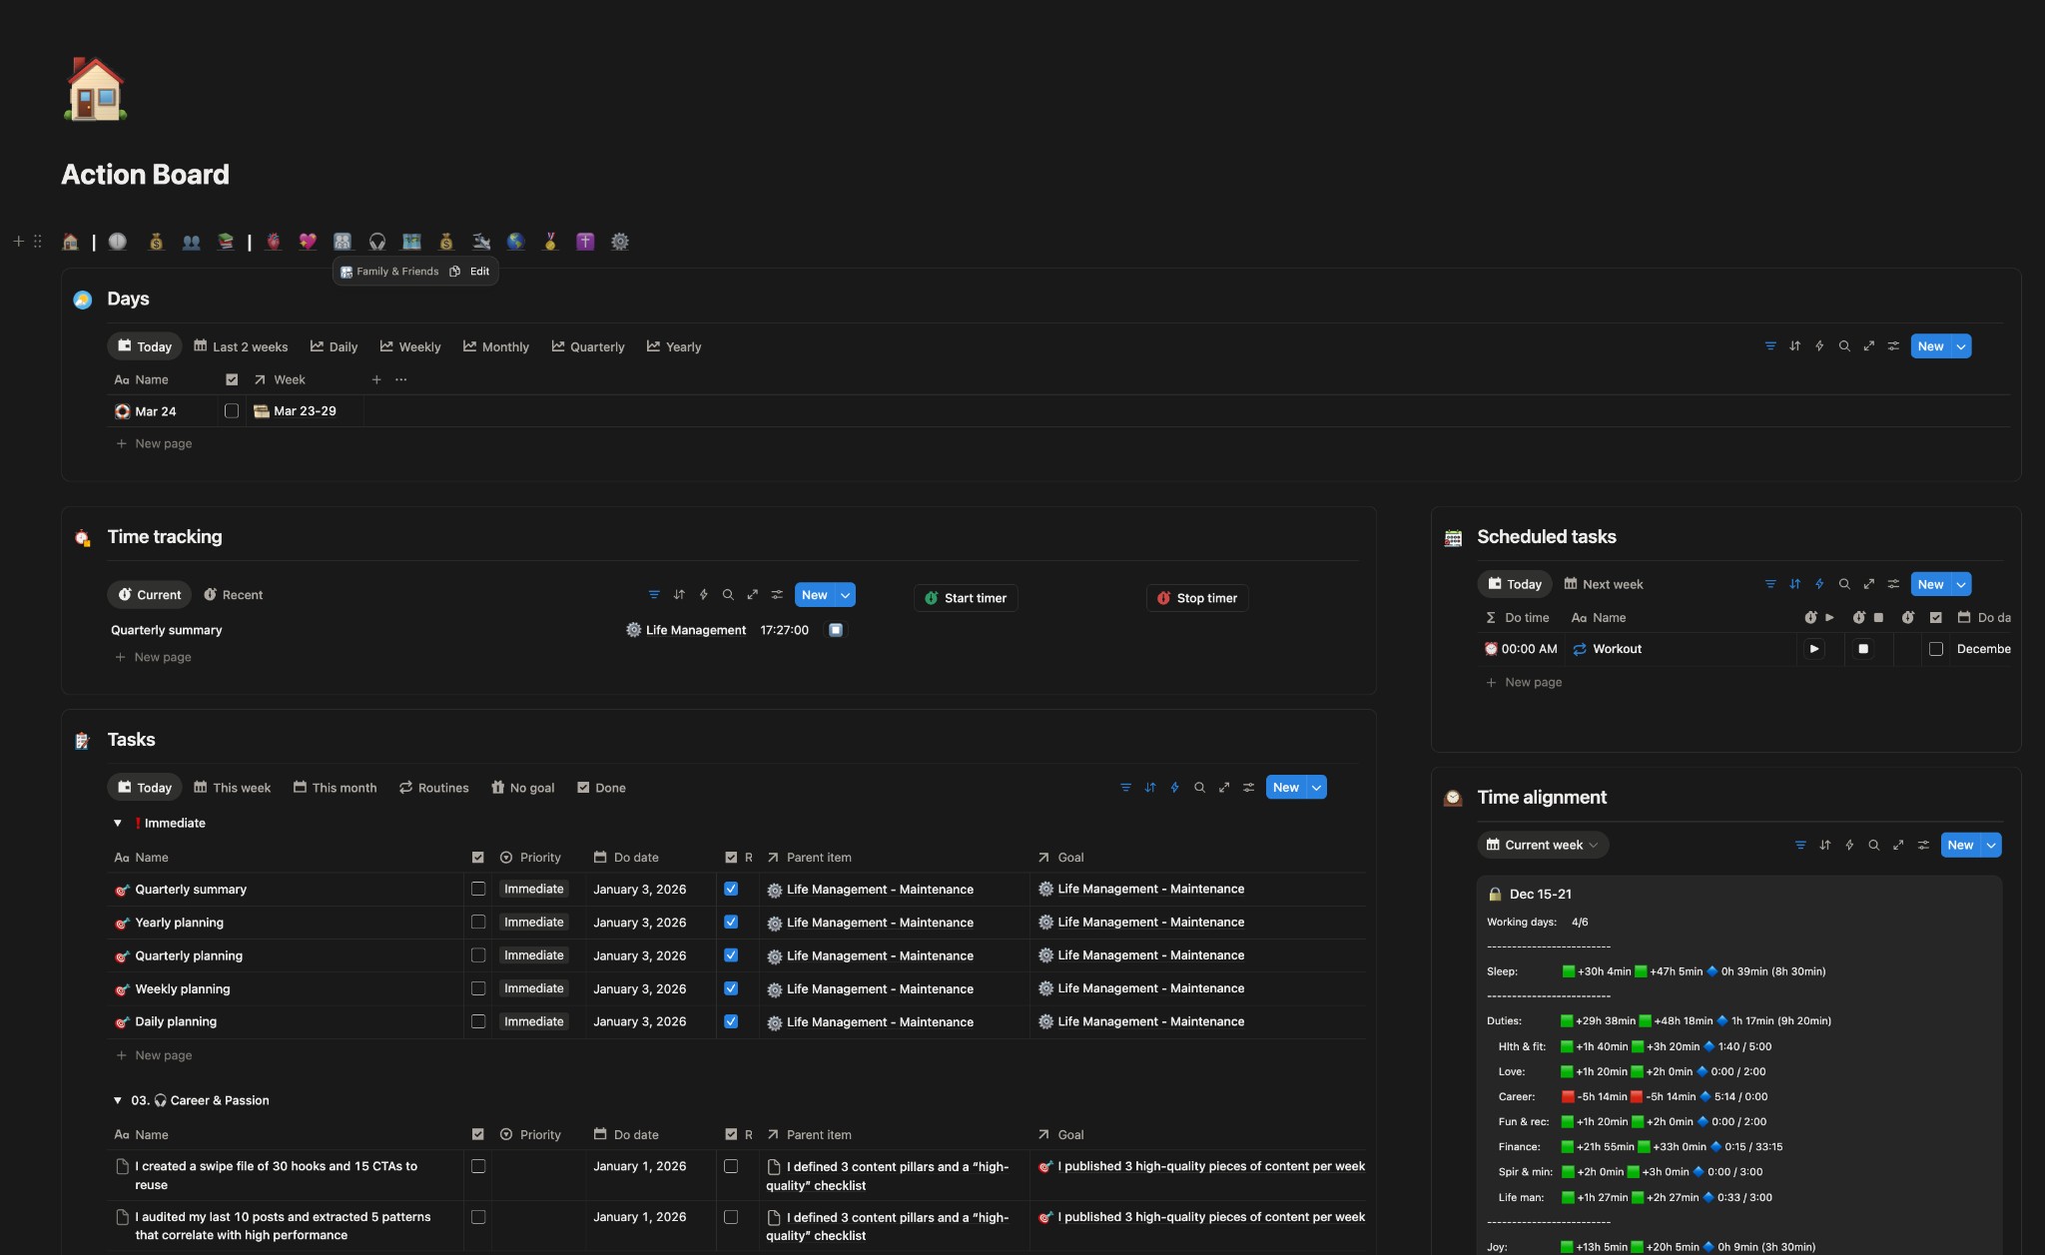Click the filter icon in the Tasks section toolbar
2045x1255 pixels.
[1125, 788]
